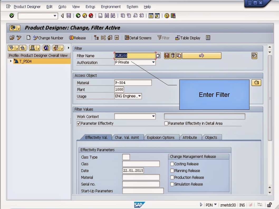Viewport: 279px width, 209px height.
Task: Open the Environment menu
Action: [111, 7]
